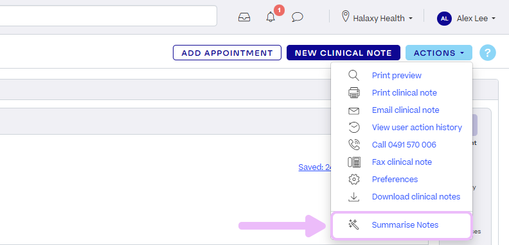Expand the Halaxy Health location dropdown
This screenshot has height=245, width=509.
tap(382, 19)
